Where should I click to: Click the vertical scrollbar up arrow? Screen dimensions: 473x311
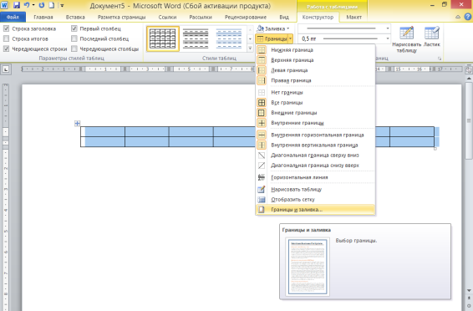469,79
